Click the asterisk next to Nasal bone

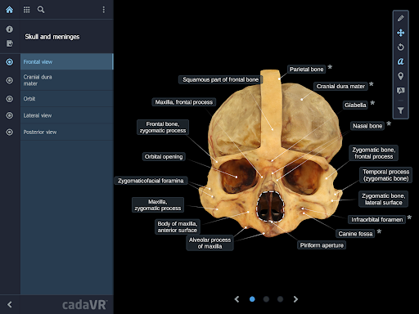(x=389, y=124)
